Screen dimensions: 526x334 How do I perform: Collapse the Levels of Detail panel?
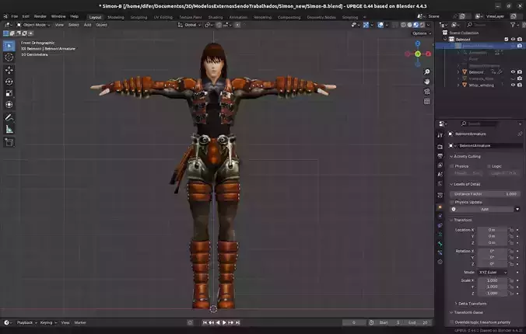coord(465,184)
